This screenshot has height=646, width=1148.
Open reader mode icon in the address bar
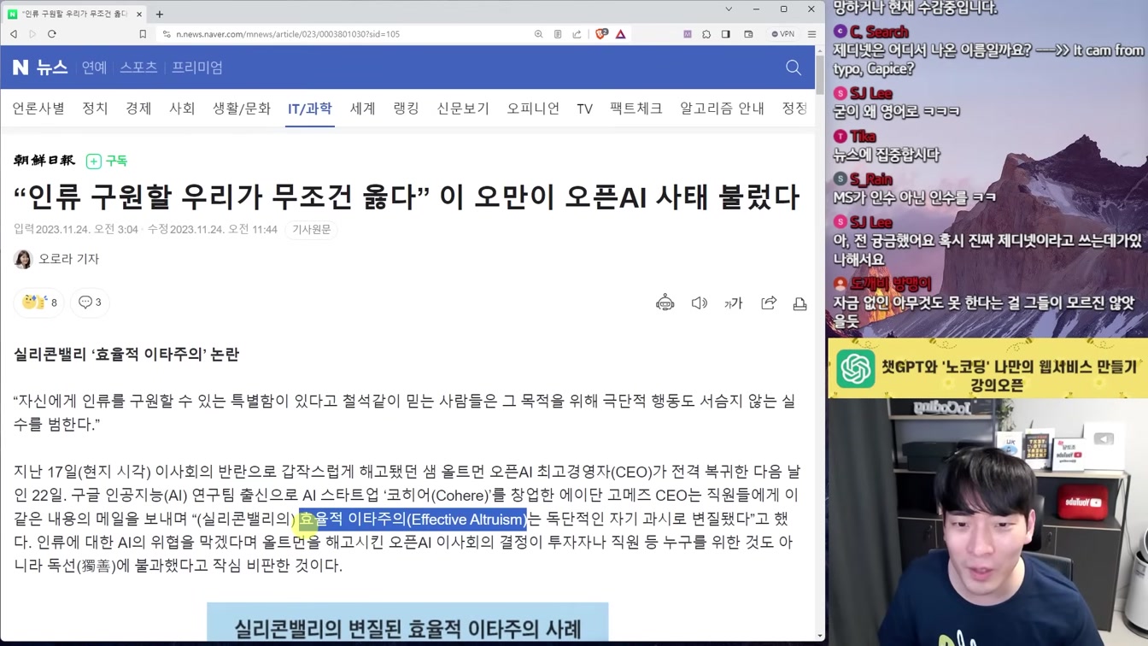coord(558,34)
